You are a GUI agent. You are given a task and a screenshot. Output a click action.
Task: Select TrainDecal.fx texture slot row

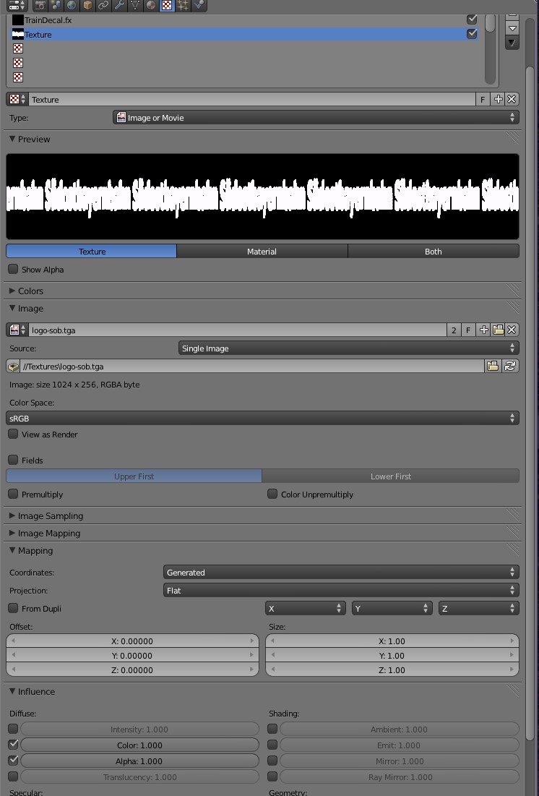pos(244,20)
